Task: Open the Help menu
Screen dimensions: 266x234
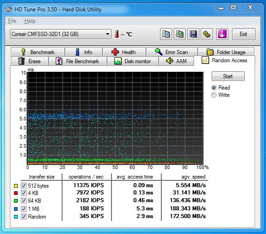Action: [x=30, y=21]
